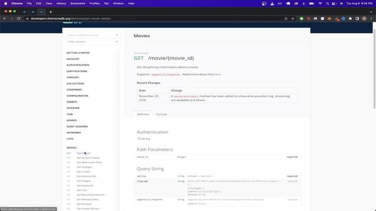
Task: Toggle the Chrome side panel
Action: pyautogui.click(x=357, y=18)
